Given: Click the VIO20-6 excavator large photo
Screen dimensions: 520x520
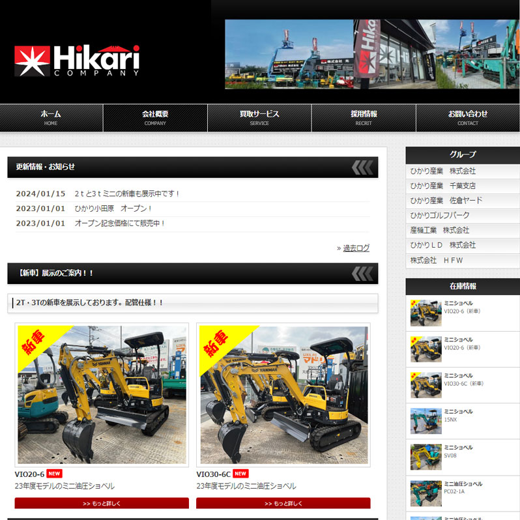Looking at the screenshot, I should (102, 395).
